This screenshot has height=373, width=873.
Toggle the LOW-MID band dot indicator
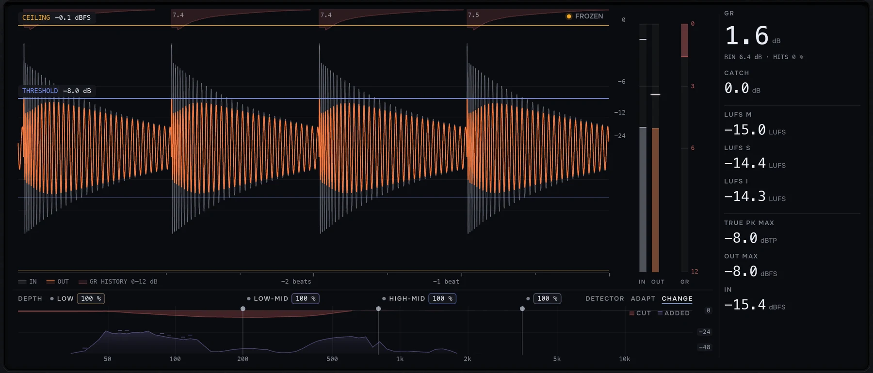(x=249, y=299)
